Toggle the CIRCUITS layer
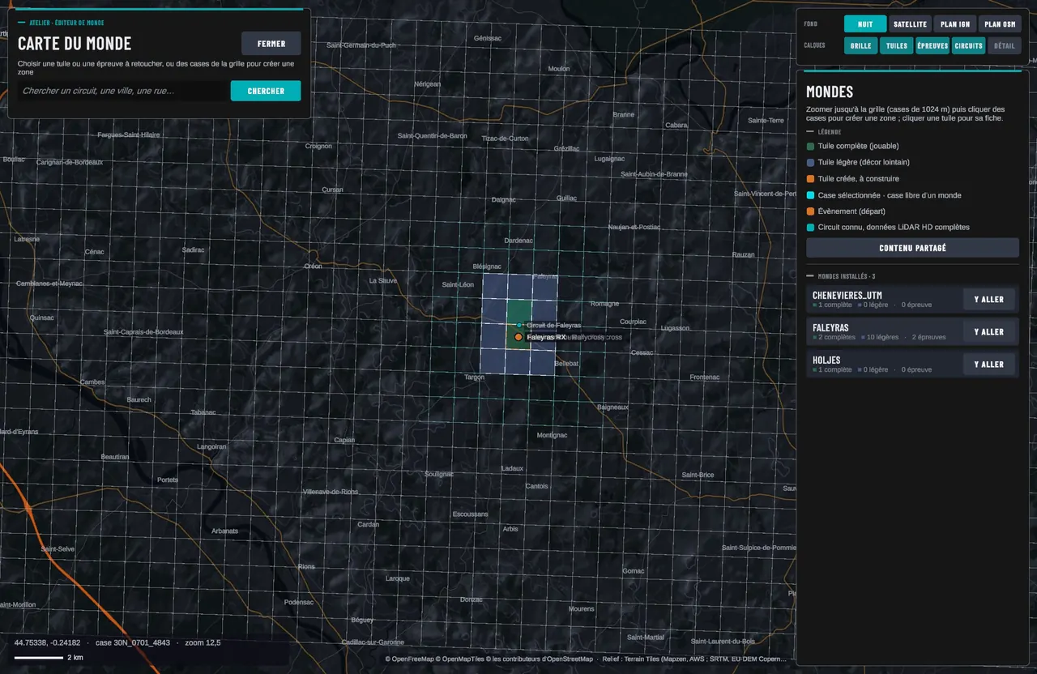 tap(969, 45)
